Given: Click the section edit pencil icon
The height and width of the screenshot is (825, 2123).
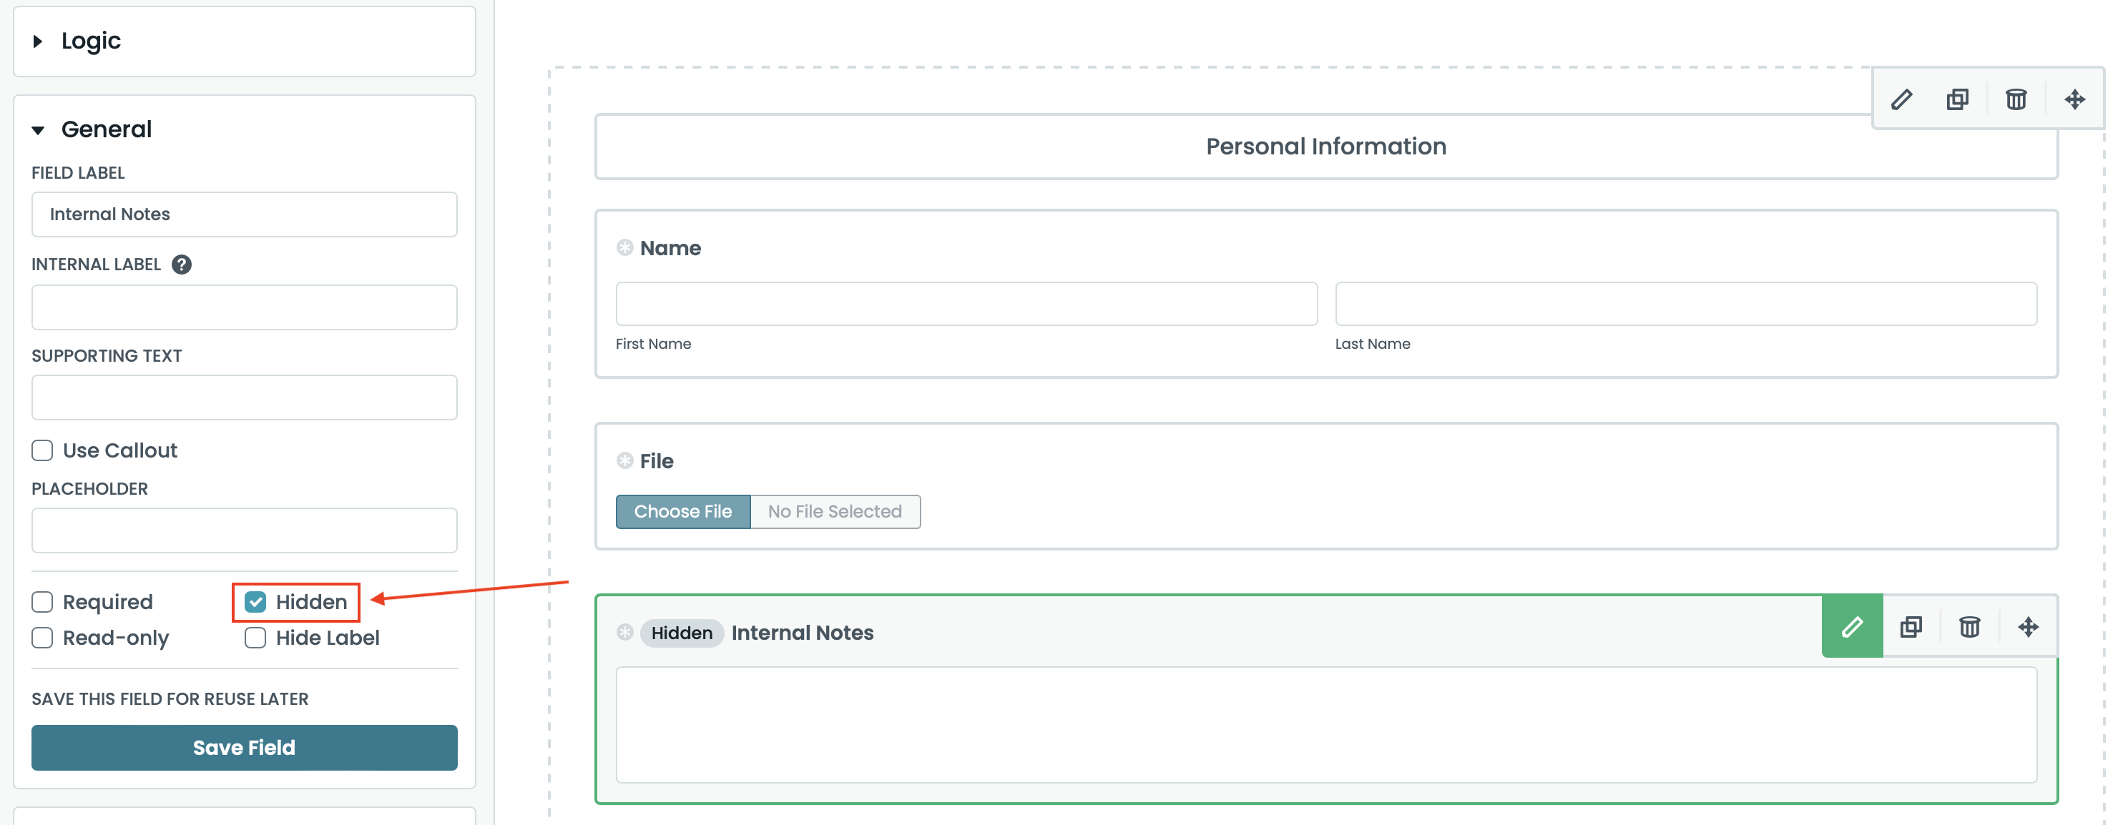Looking at the screenshot, I should (x=1901, y=99).
